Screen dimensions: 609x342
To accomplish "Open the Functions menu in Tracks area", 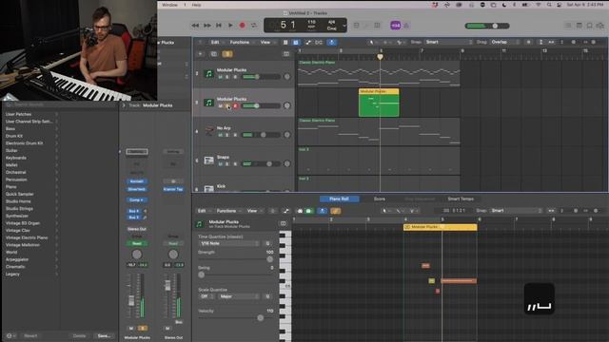I will pyautogui.click(x=239, y=42).
